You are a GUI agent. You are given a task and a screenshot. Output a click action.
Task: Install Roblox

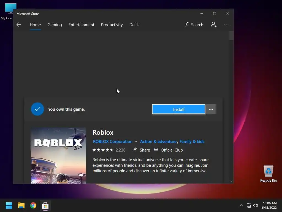pos(178,109)
